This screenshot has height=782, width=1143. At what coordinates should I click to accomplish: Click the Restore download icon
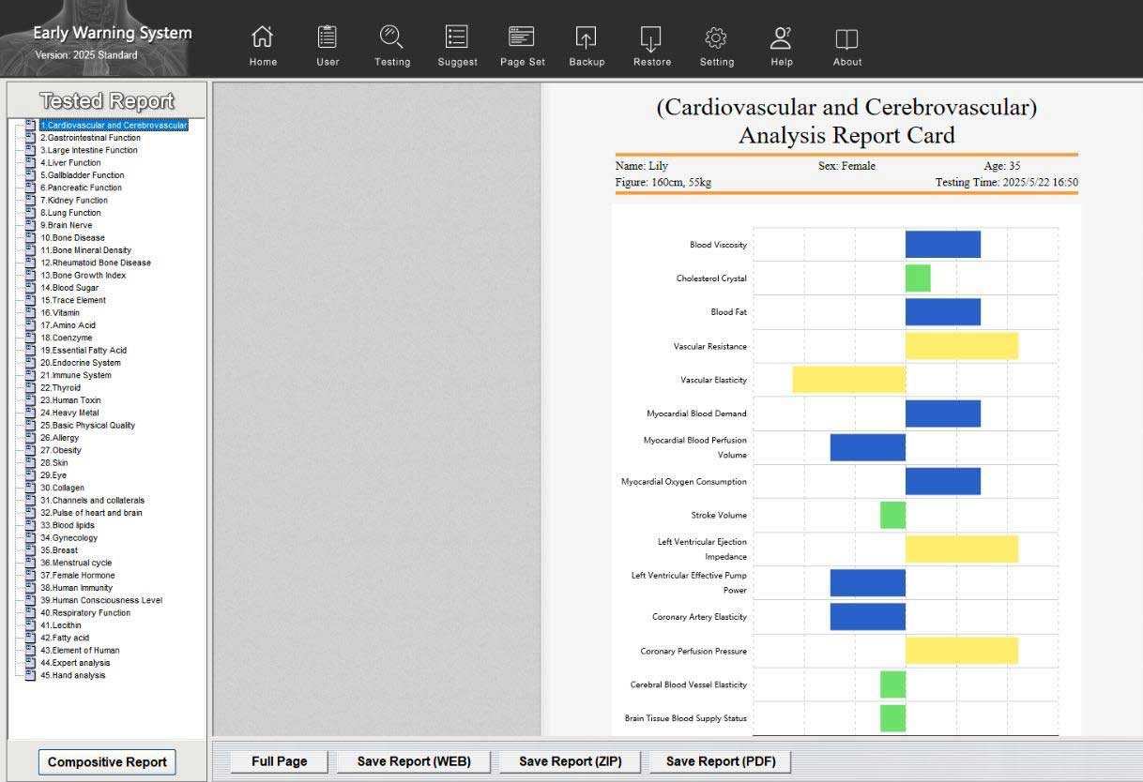click(x=651, y=38)
